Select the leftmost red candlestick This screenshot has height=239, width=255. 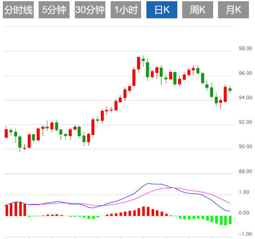coord(6,134)
